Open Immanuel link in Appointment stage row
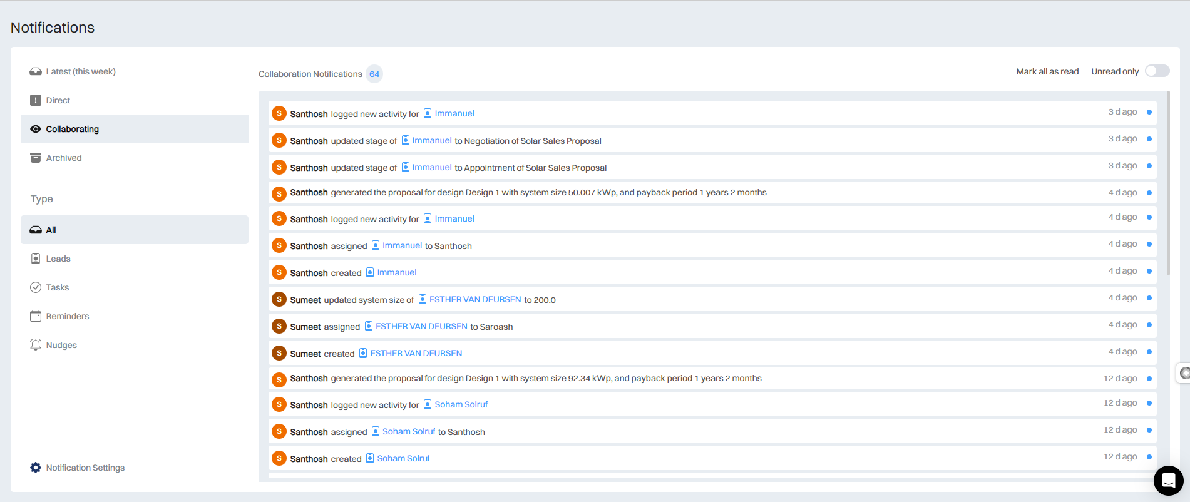This screenshot has height=502, width=1190. 432,167
